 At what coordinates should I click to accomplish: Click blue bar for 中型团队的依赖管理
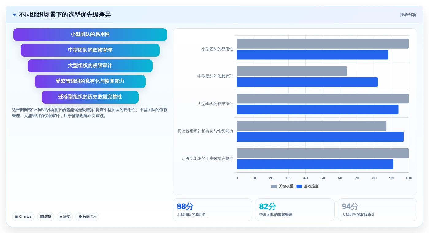pyautogui.click(x=307, y=82)
